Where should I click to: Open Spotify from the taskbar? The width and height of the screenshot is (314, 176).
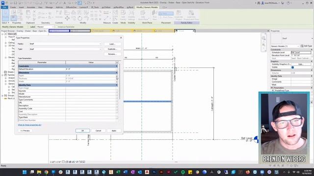pyautogui.click(x=183, y=172)
